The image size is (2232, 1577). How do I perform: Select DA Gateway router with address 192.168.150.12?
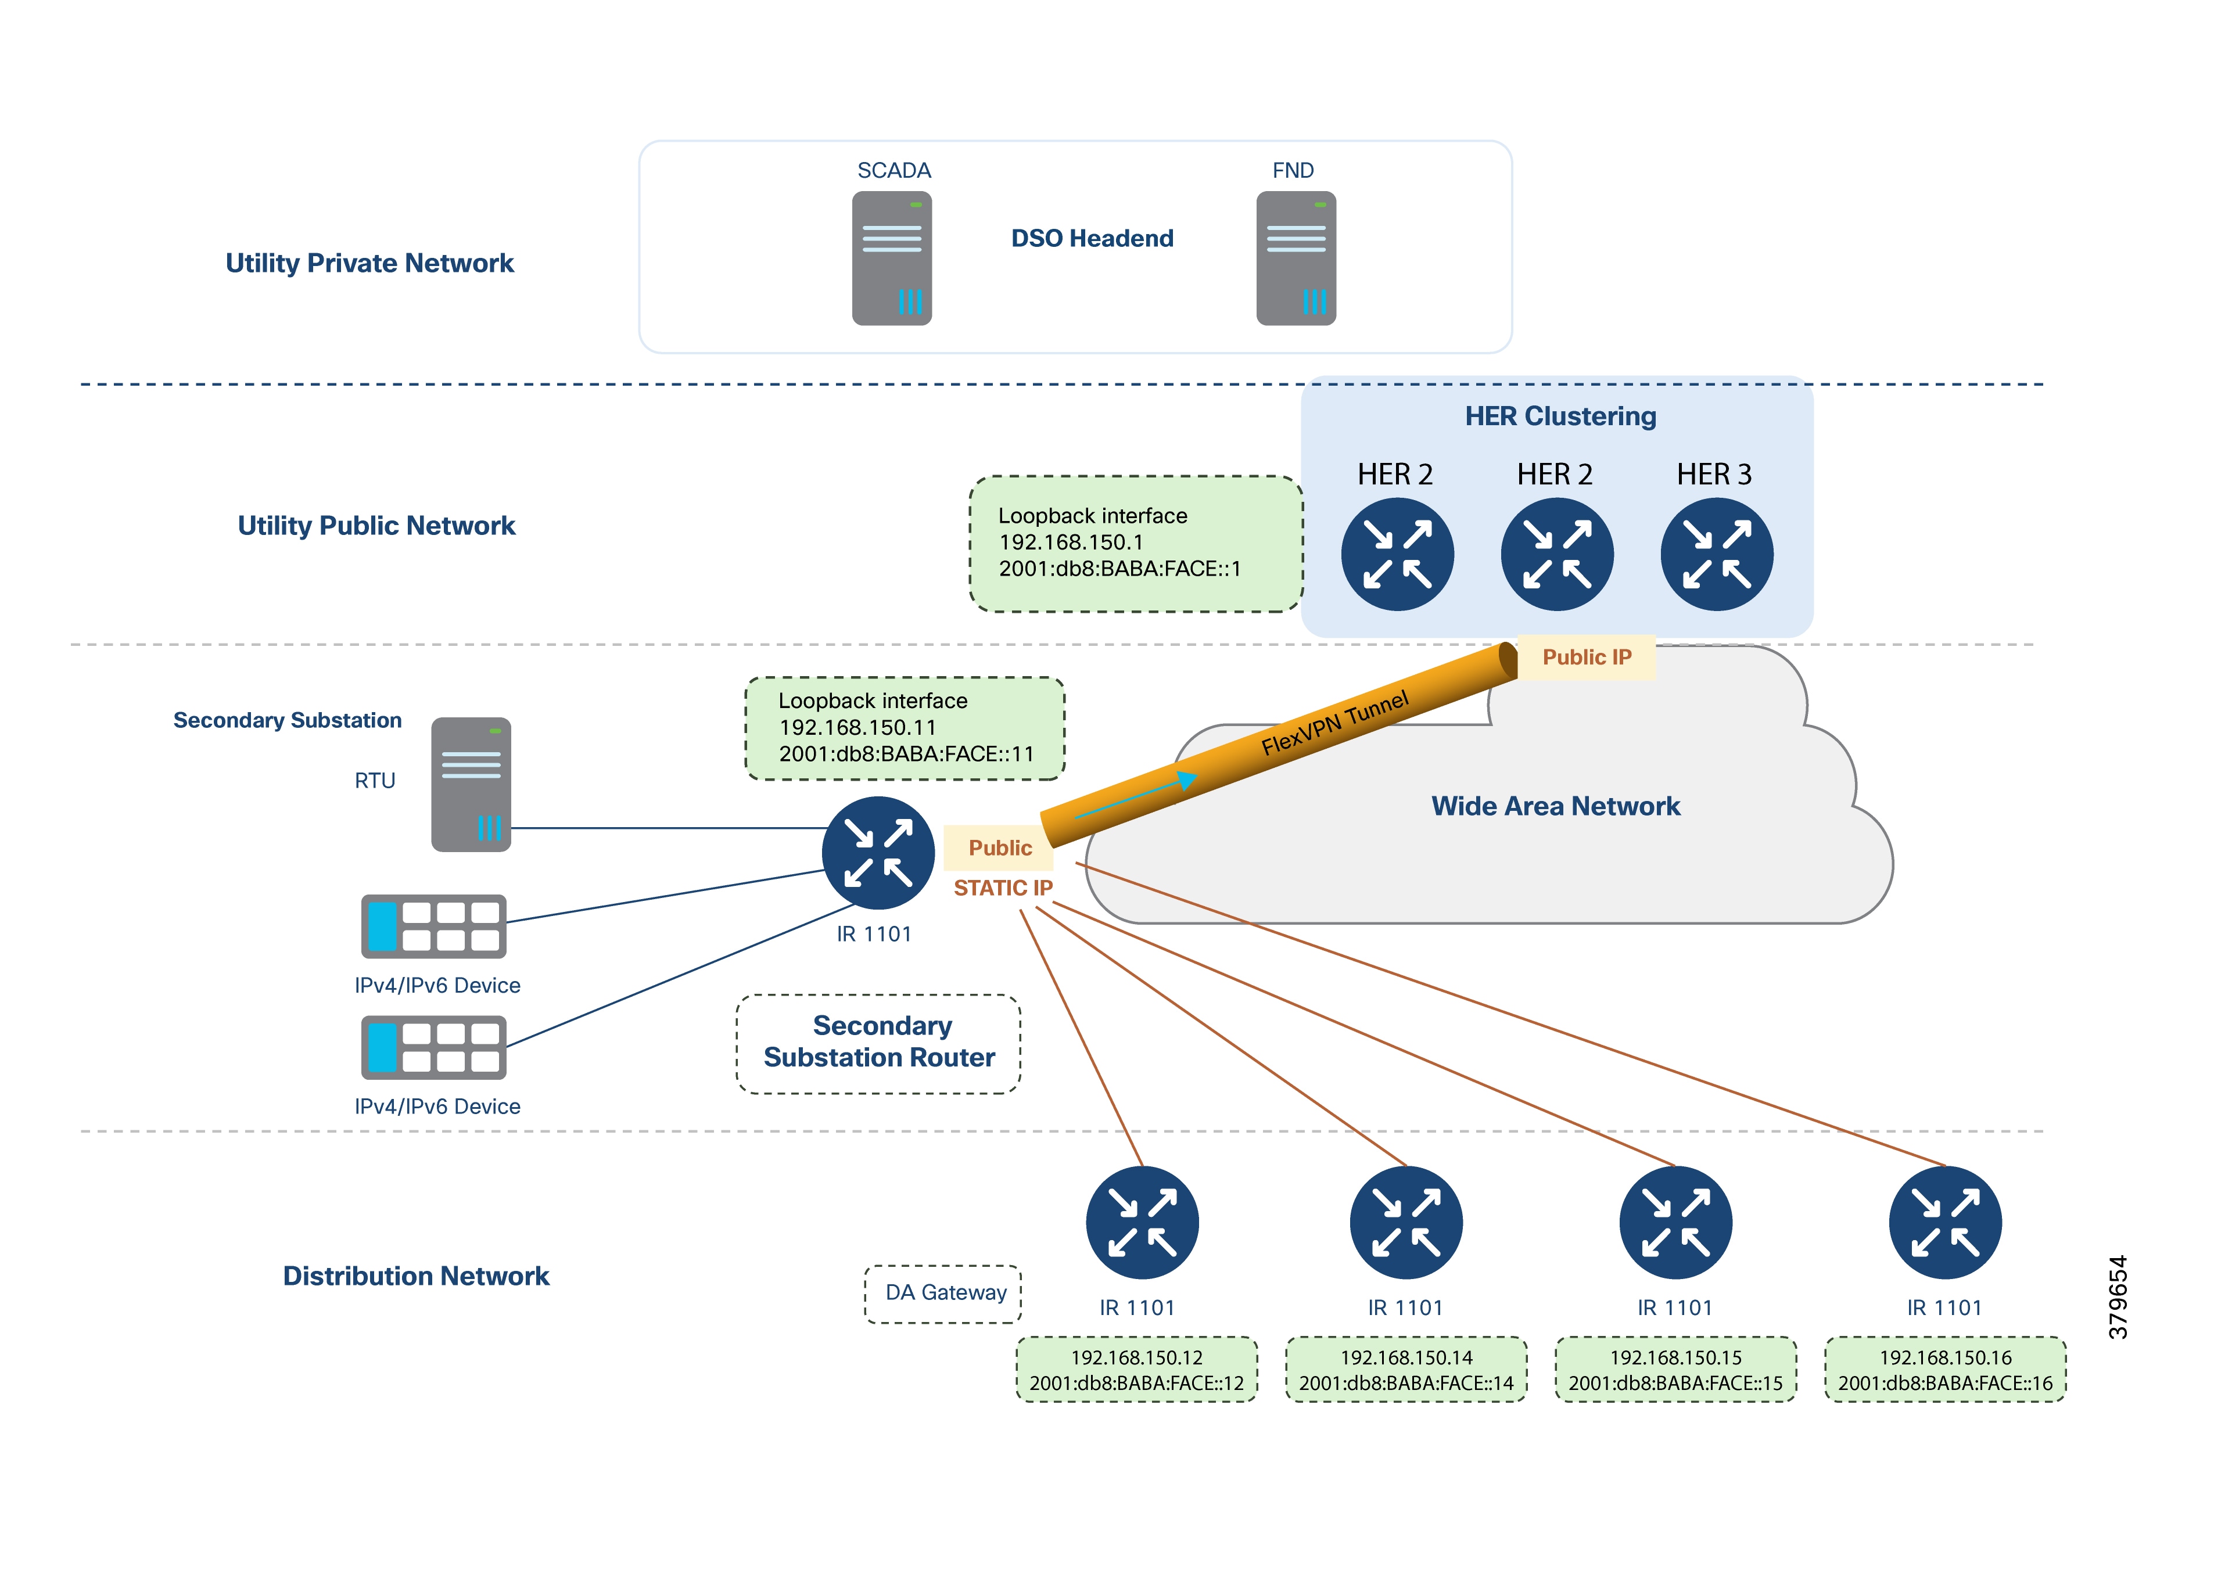(x=1142, y=1222)
